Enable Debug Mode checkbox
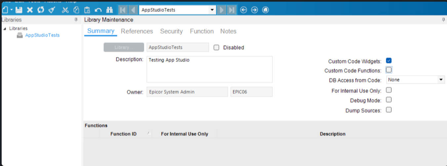 tap(389, 99)
